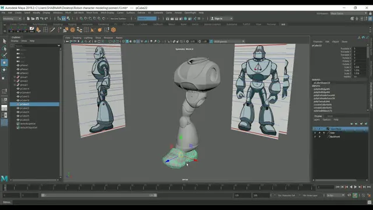Click polyExtrudeFace40 input node
Viewport: 373px width, 210px height.
[x=324, y=95]
